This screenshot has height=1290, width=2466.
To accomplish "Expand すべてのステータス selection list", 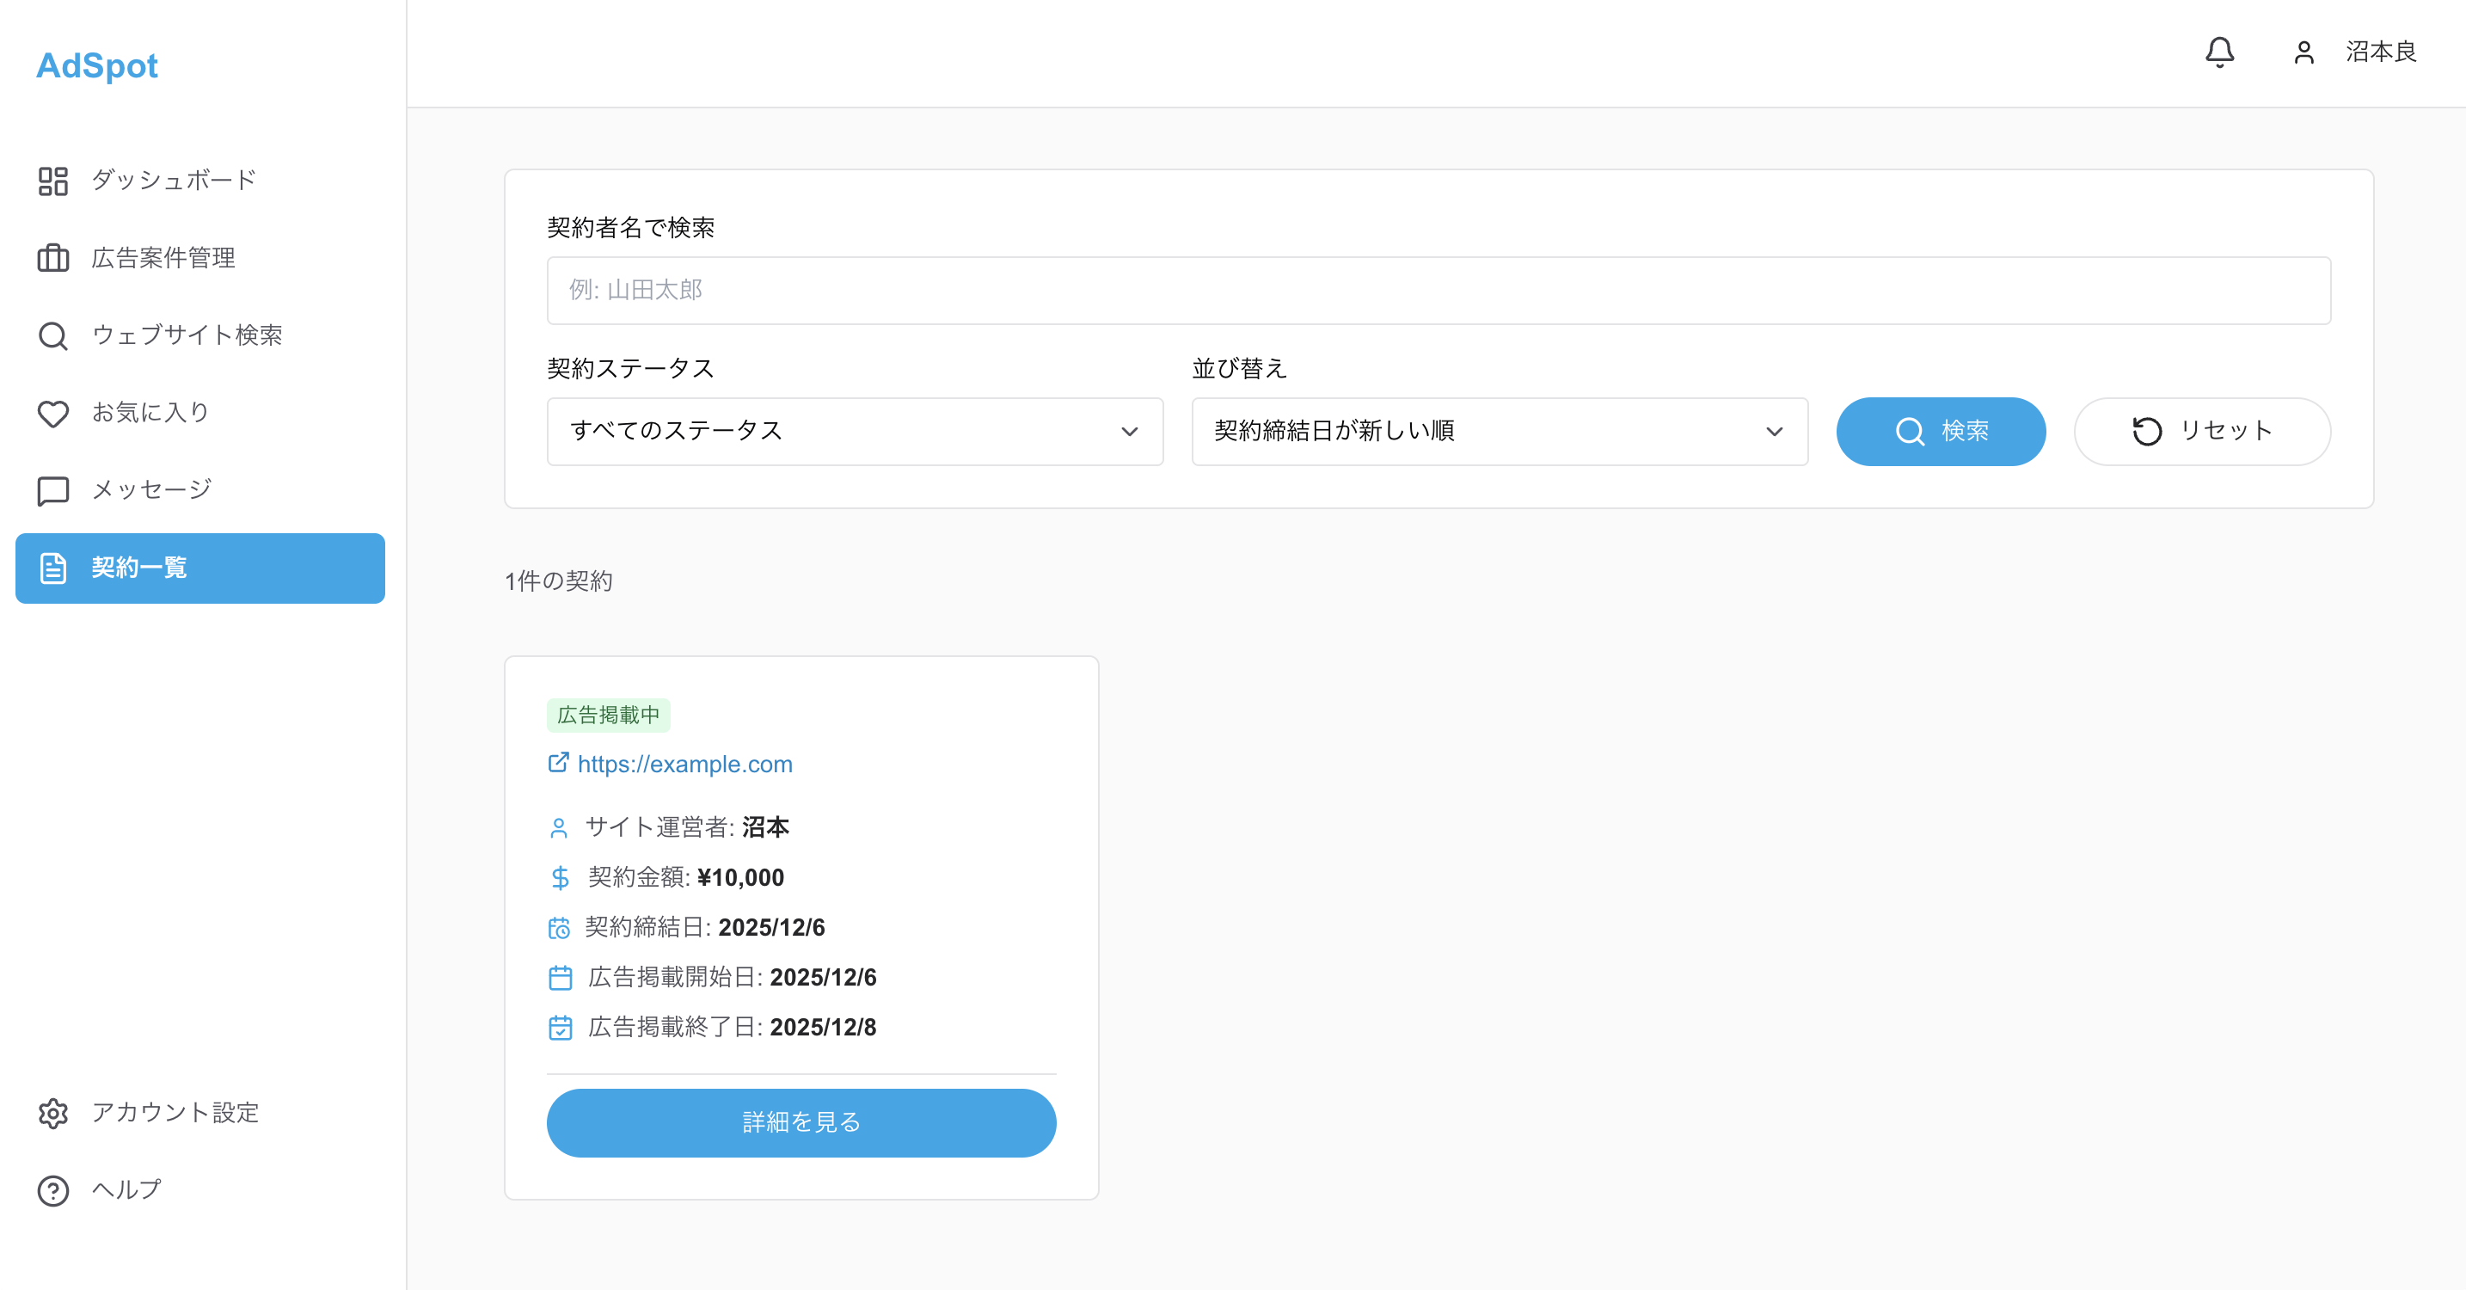I will (854, 431).
